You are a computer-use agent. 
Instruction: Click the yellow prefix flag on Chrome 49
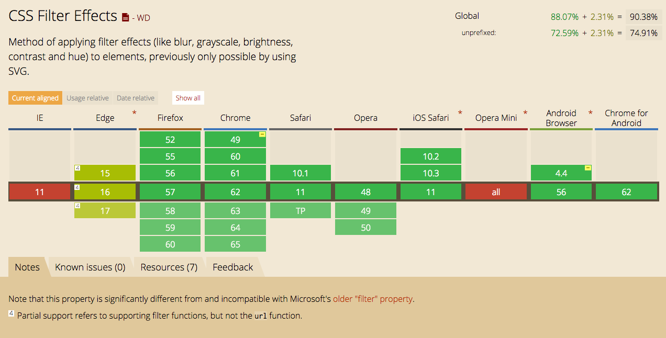coord(262,134)
